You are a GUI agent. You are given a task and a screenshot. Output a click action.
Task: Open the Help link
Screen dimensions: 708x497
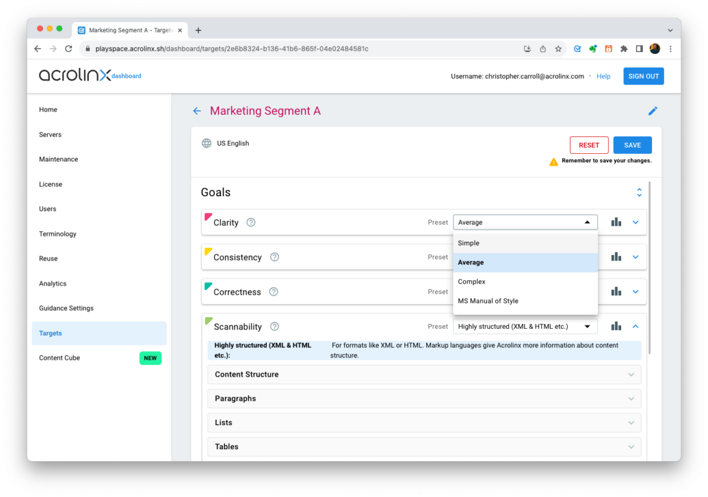(x=603, y=76)
